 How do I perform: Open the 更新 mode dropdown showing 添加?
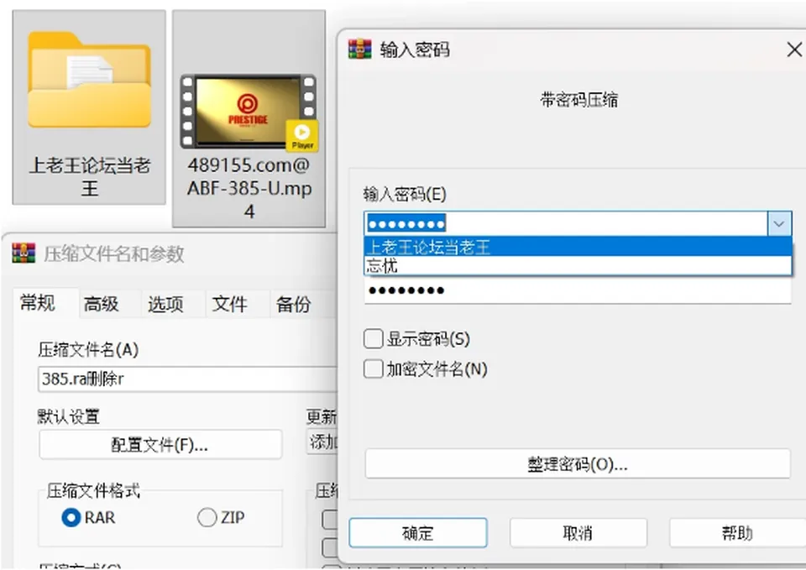(322, 442)
